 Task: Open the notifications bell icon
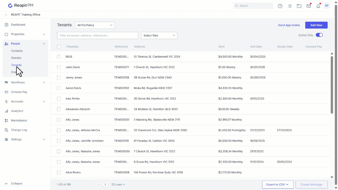318,6
